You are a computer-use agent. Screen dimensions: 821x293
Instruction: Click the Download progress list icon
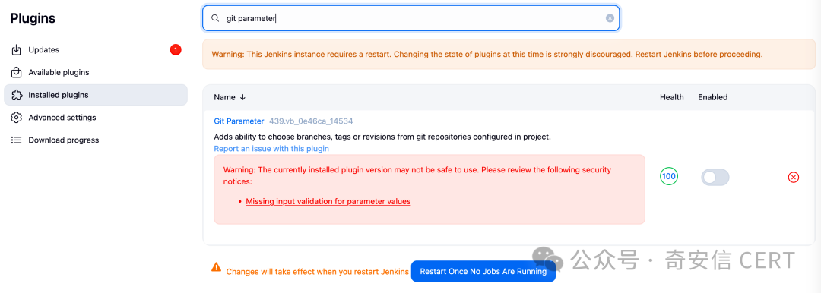16,140
